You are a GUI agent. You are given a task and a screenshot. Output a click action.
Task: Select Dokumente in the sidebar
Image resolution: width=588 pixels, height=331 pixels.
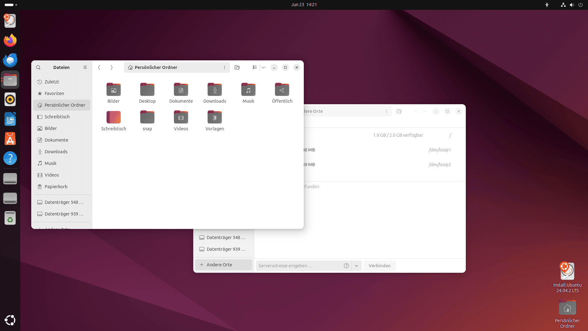(x=62, y=140)
